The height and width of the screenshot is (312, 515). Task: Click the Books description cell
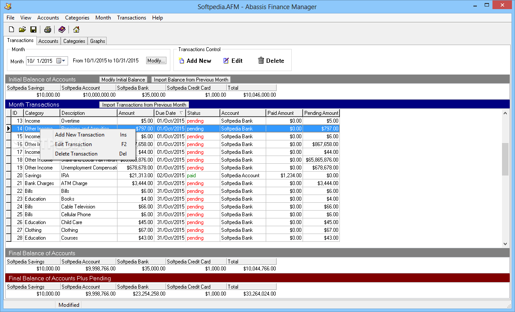89,199
